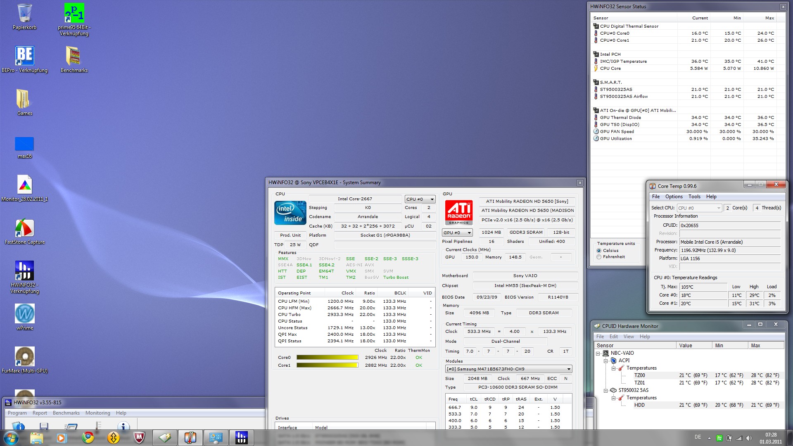Launch the HWiNFO32 desktop shortcut

(24, 277)
